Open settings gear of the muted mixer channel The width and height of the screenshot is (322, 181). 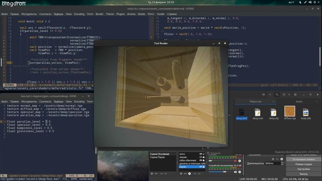(x=239, y=161)
